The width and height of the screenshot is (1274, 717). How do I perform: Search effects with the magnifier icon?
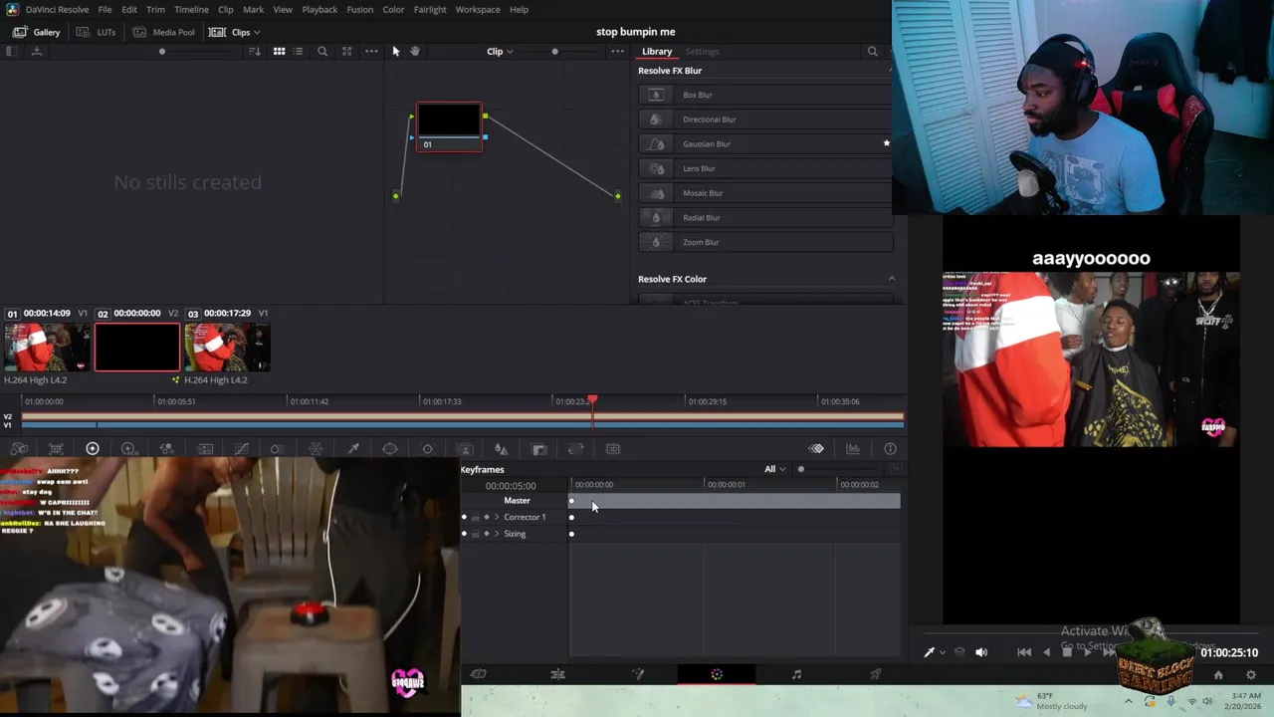pos(873,51)
